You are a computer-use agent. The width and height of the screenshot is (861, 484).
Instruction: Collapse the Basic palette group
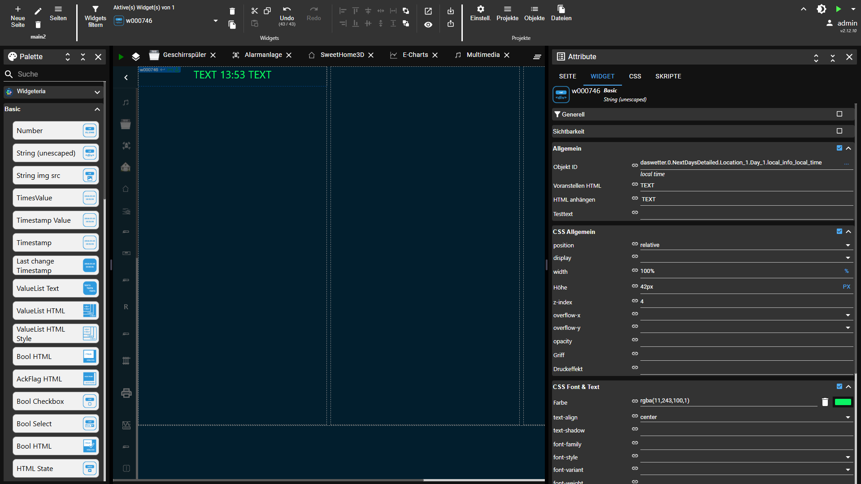tap(97, 109)
